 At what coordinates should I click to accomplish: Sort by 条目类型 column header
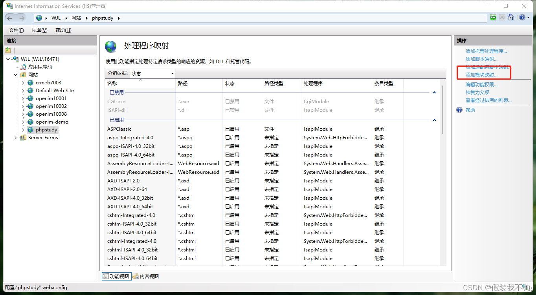point(388,83)
